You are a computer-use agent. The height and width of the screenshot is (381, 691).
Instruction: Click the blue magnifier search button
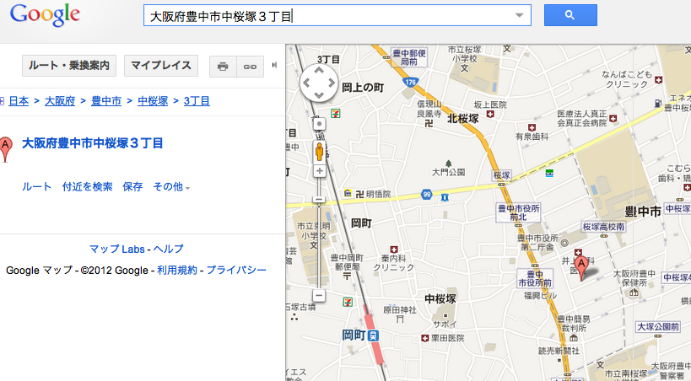pos(570,15)
